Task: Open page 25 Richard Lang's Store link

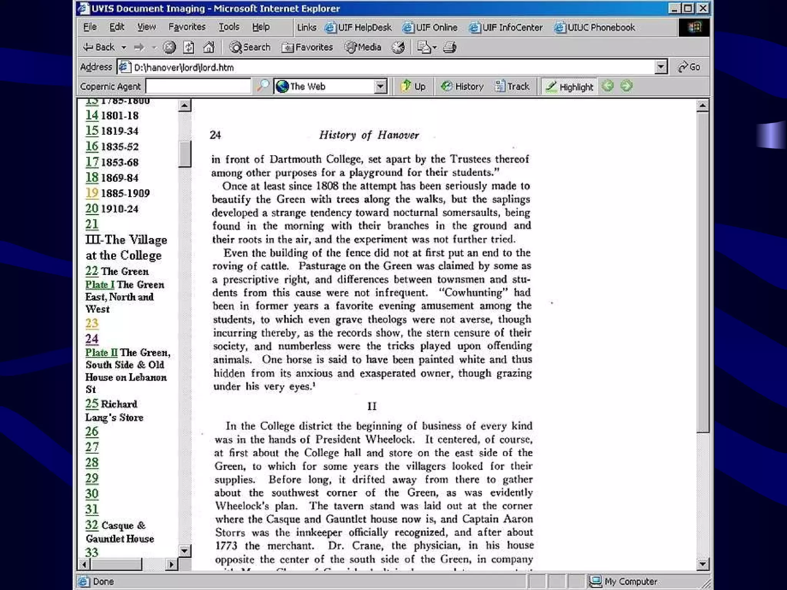Action: click(x=92, y=404)
